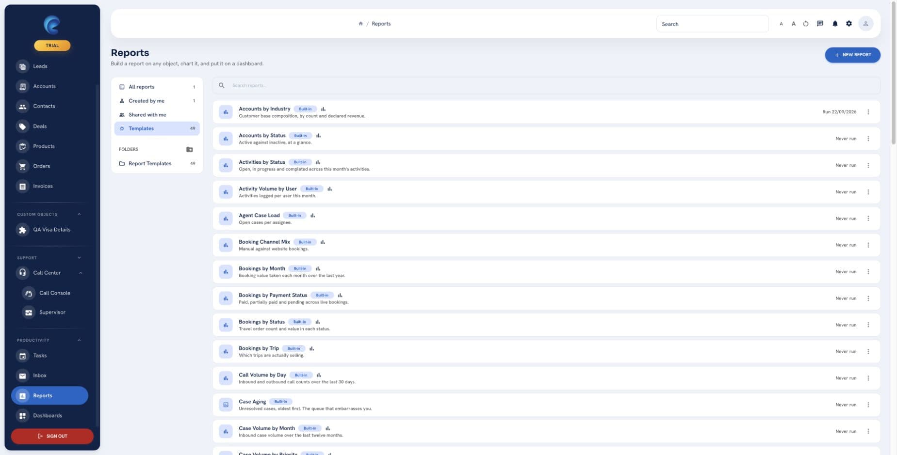Expand the Support section chevron

point(79,258)
